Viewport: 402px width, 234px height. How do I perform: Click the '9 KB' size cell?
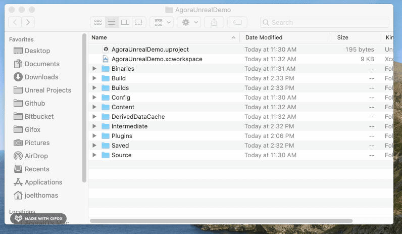click(x=367, y=59)
